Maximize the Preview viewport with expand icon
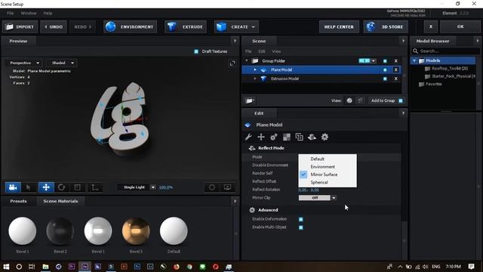Screen dimensions: 483x272 pos(232,63)
